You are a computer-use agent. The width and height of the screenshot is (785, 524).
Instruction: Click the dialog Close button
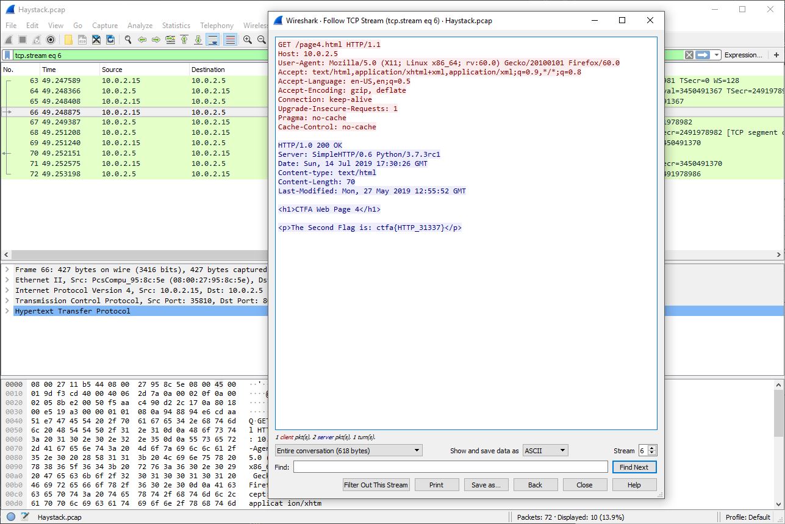click(x=585, y=485)
